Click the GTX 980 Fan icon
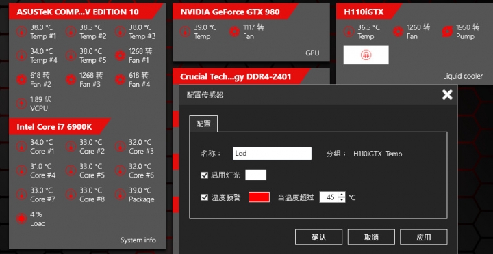Screen dimensions: 493x254 tap(234, 31)
